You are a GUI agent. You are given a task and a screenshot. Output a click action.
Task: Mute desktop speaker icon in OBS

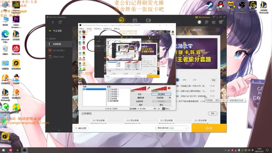click(x=169, y=88)
